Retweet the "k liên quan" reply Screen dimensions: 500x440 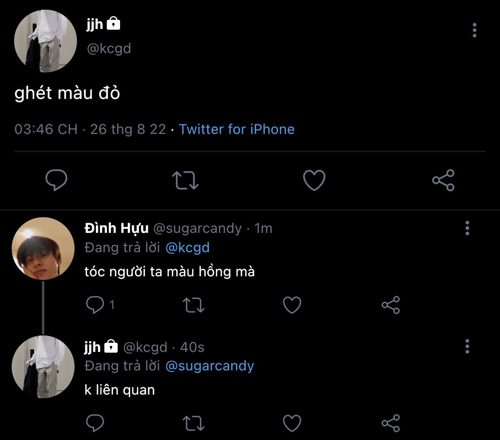(x=193, y=423)
